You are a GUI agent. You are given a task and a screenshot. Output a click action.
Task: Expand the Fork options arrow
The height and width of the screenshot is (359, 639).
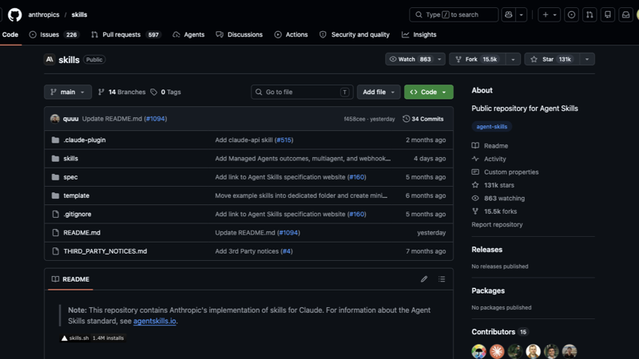pyautogui.click(x=513, y=59)
